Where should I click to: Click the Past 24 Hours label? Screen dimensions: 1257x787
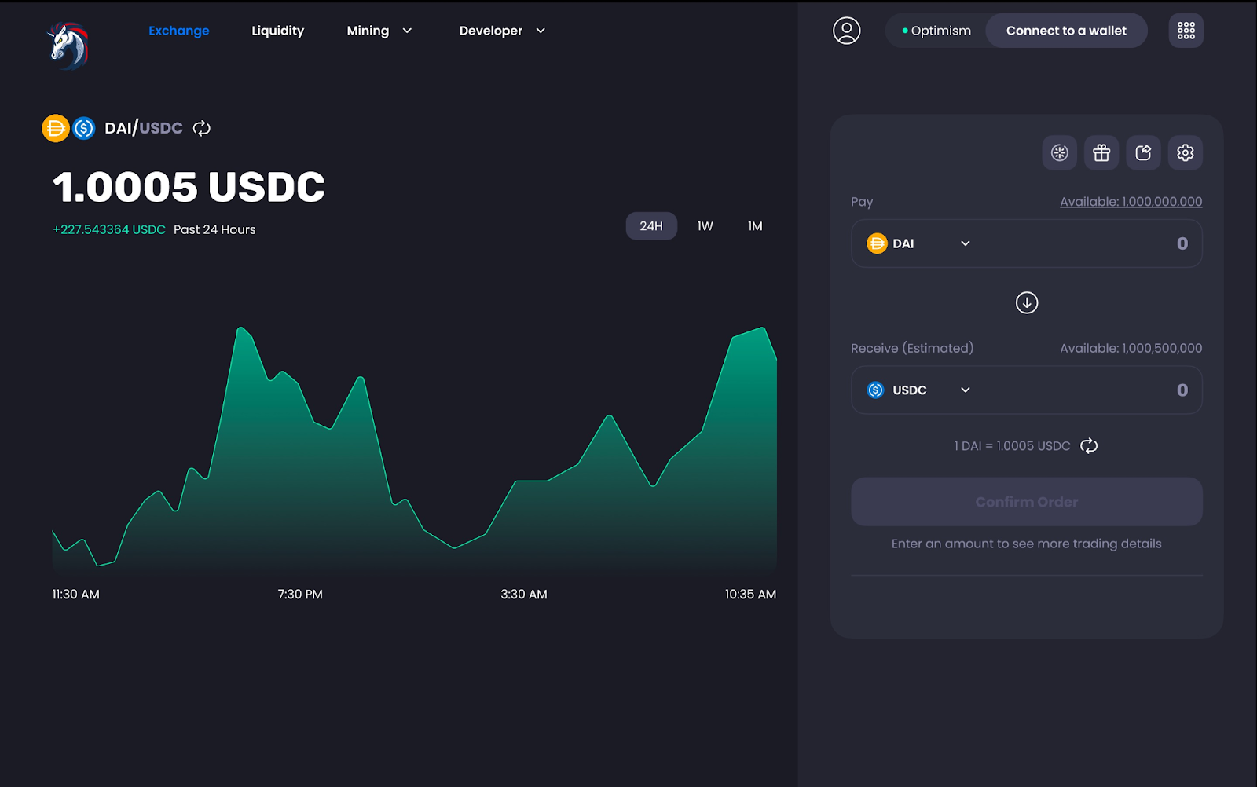coord(214,229)
